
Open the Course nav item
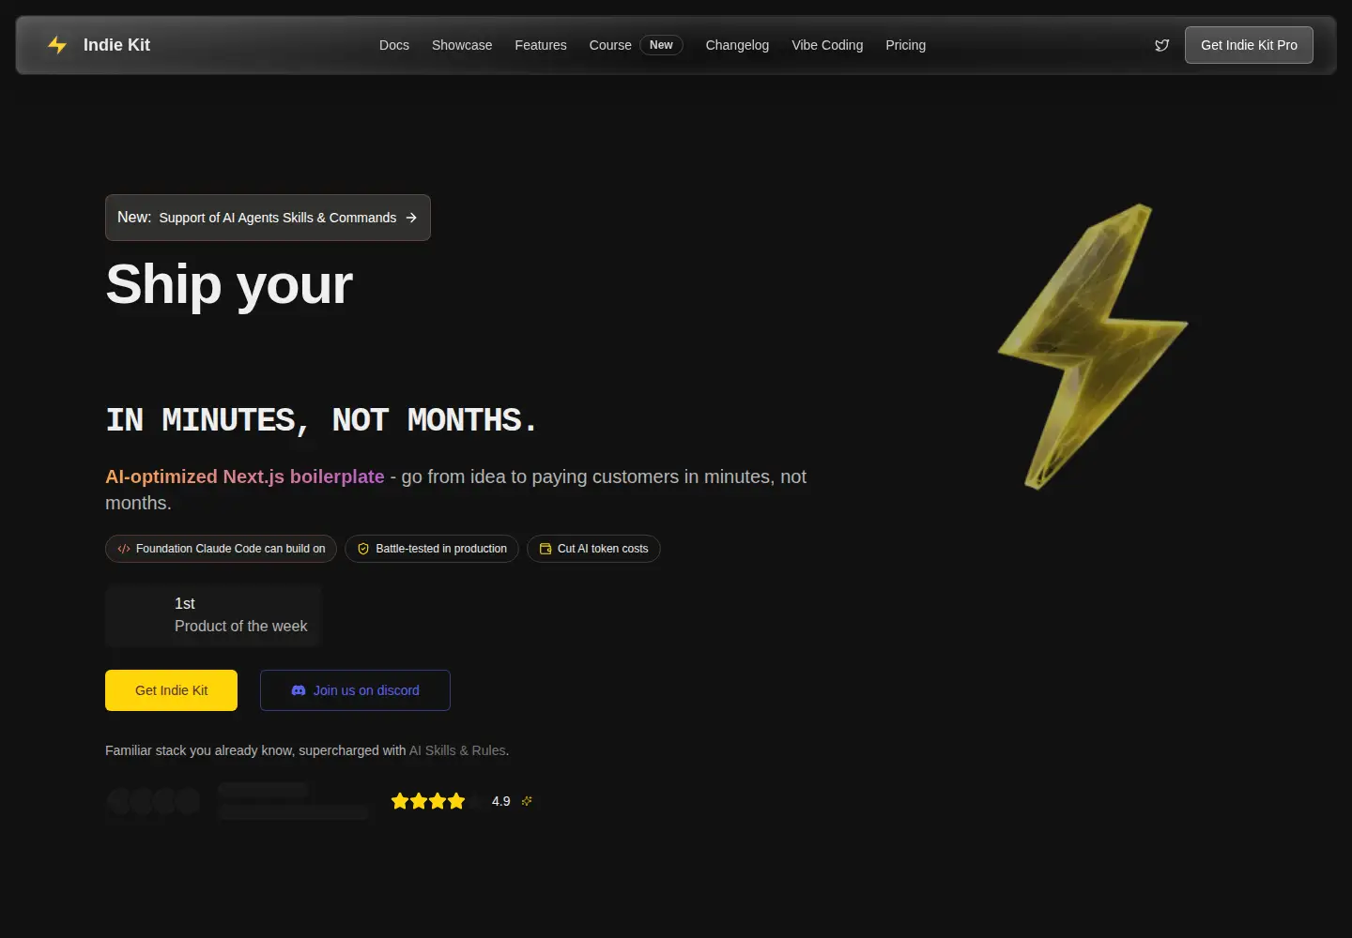(x=610, y=45)
